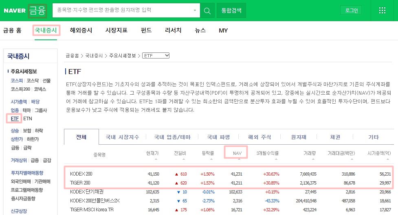Click the magnifier search icon button

pos(207,11)
